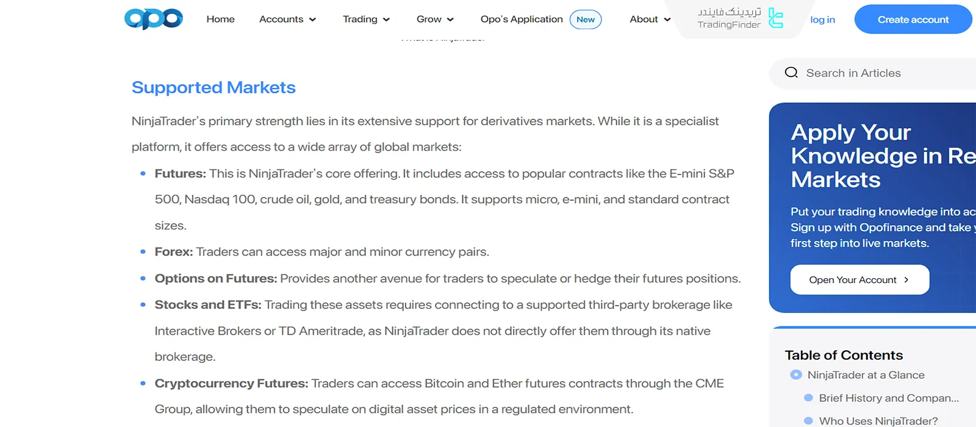The image size is (976, 427).
Task: Jump to Who Uses NinjaTrader? section
Action: coord(878,421)
